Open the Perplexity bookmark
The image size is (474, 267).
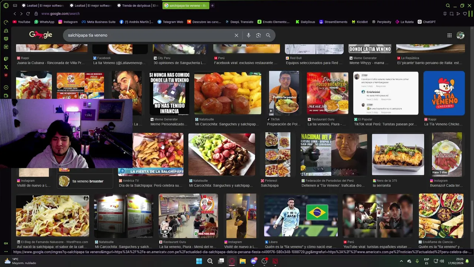[x=381, y=22]
